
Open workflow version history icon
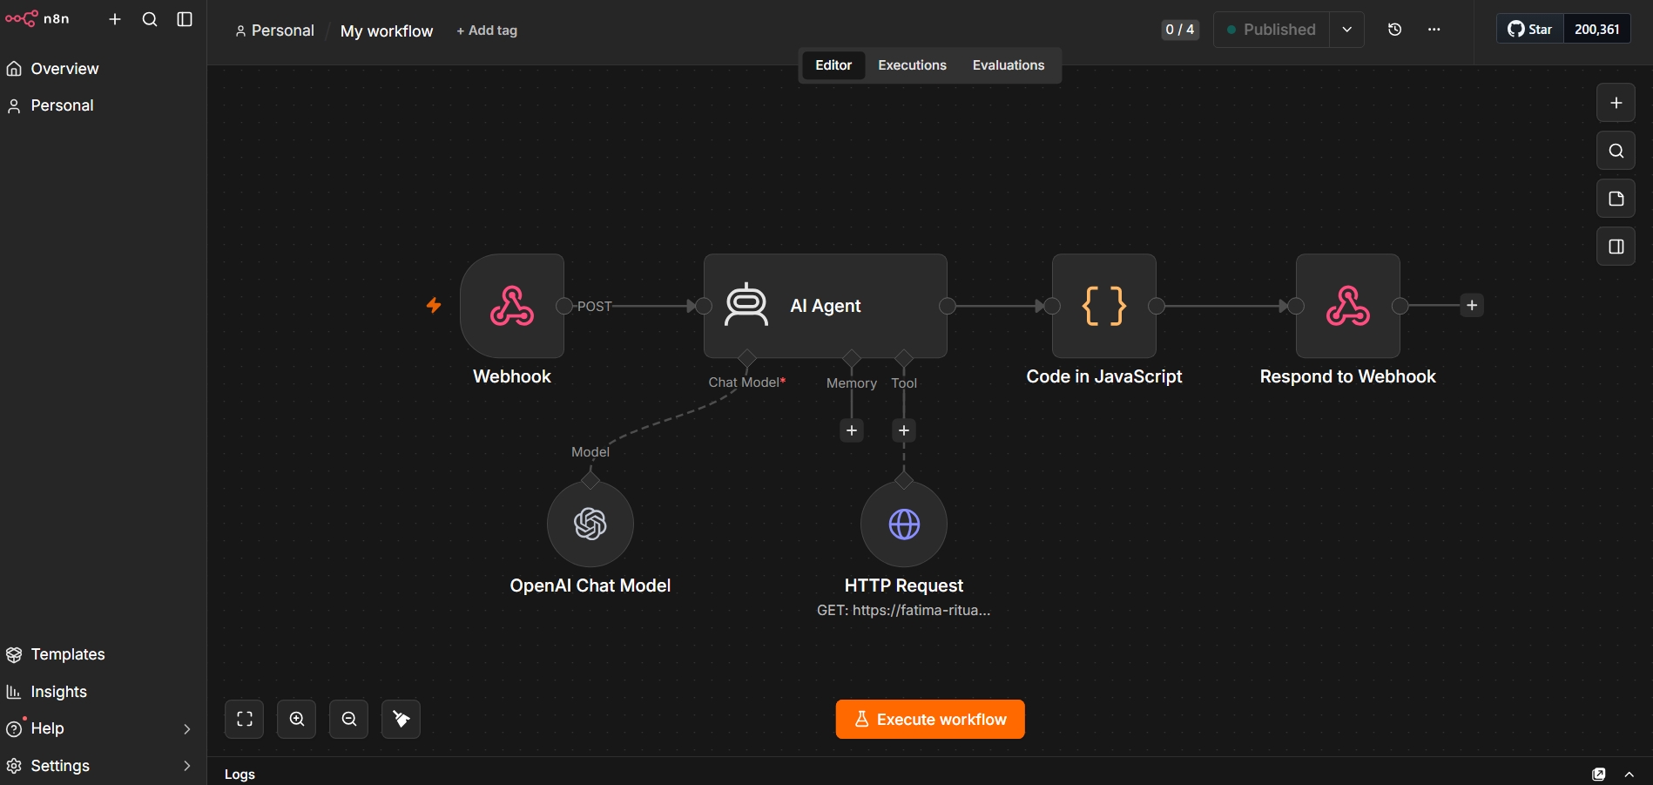tap(1394, 30)
